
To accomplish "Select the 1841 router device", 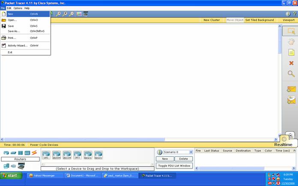I will pyautogui.click(x=46, y=155).
